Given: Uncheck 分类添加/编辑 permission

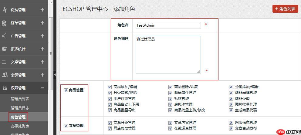Looking at the screenshot, I should pos(231,87).
